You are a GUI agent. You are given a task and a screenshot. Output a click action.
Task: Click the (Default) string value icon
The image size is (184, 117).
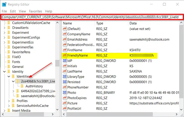click(65, 29)
